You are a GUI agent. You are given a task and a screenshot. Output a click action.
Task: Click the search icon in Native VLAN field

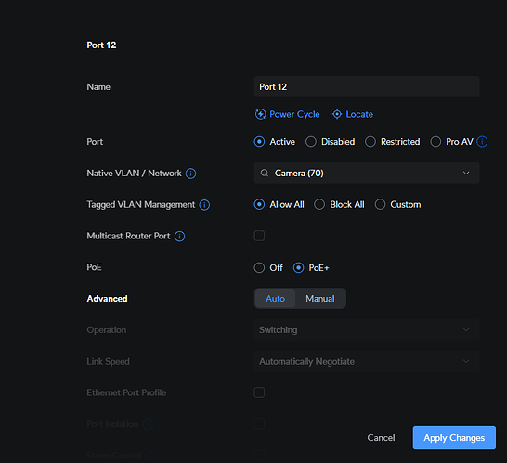pos(265,174)
